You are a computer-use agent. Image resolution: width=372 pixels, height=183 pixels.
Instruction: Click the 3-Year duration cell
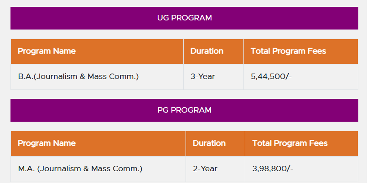[202, 77]
